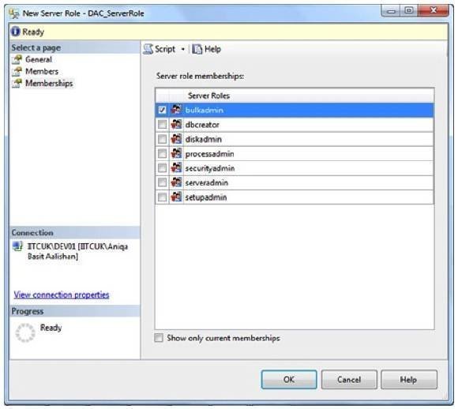Check the dbcreator checkbox
This screenshot has height=409, width=458.
[x=162, y=125]
